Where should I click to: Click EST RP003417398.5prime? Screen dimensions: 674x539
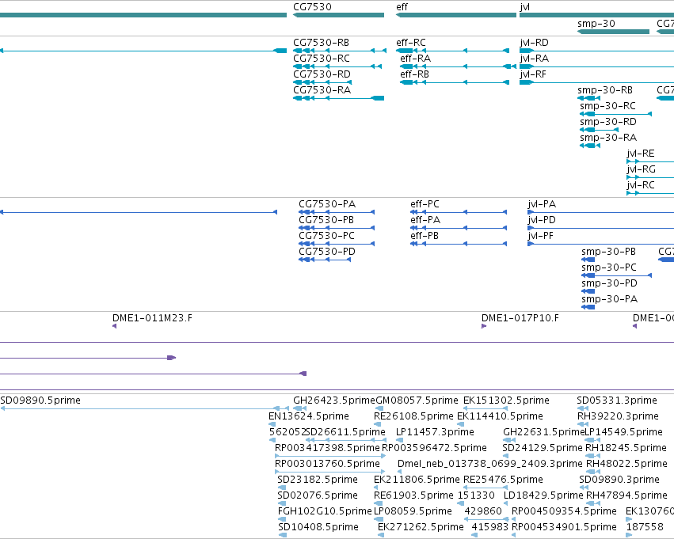[327, 449]
